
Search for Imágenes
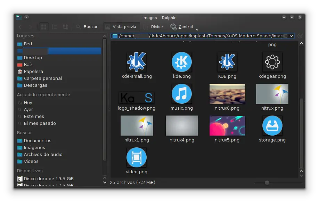point(59,147)
